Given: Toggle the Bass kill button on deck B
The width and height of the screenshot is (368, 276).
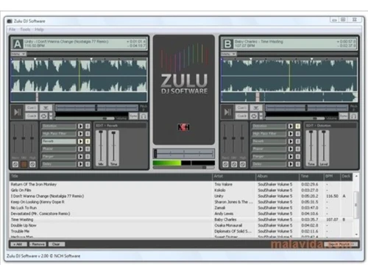Looking at the screenshot, I should click(x=225, y=164).
